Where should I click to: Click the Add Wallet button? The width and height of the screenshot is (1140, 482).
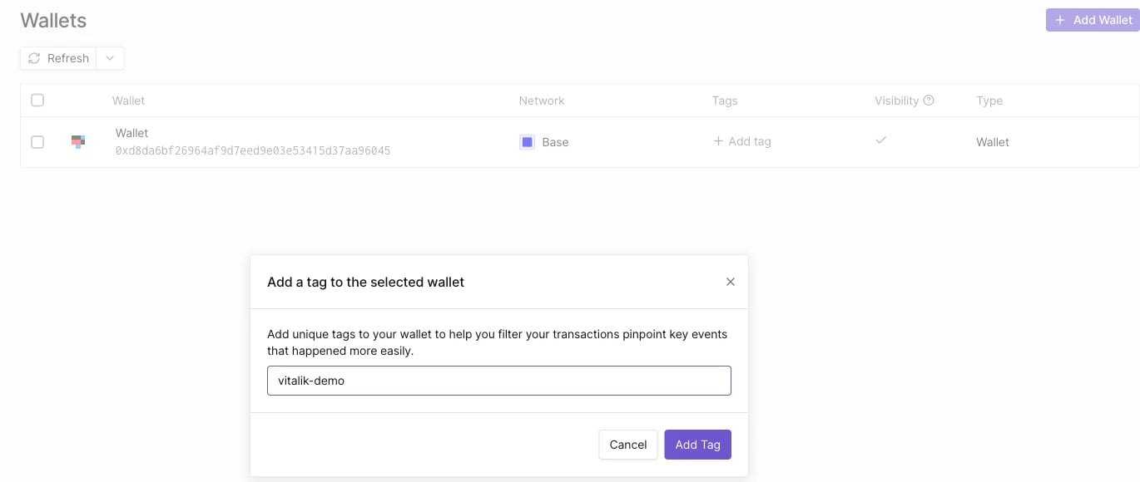click(x=1093, y=20)
